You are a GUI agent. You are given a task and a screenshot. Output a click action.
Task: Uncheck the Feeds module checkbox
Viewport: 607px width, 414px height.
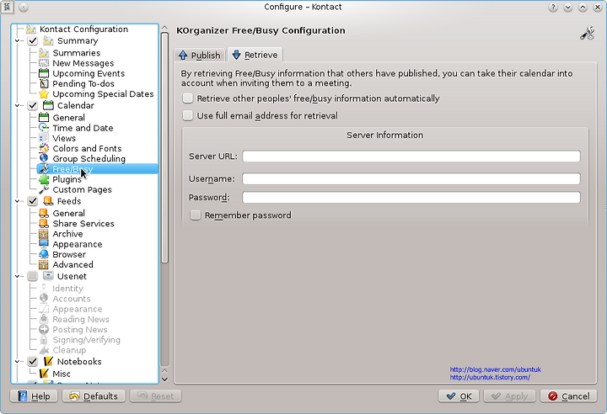click(x=33, y=201)
